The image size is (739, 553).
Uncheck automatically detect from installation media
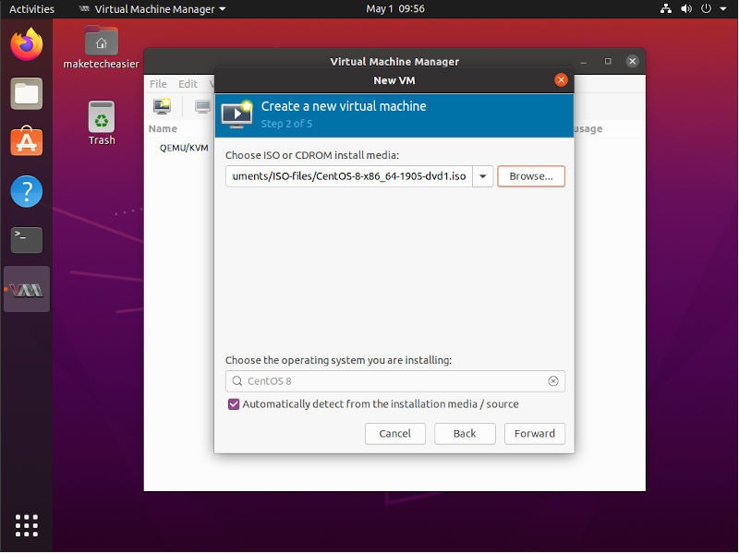click(234, 404)
